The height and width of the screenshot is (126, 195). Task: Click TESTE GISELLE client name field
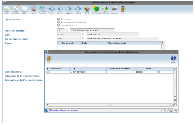pos(112,34)
